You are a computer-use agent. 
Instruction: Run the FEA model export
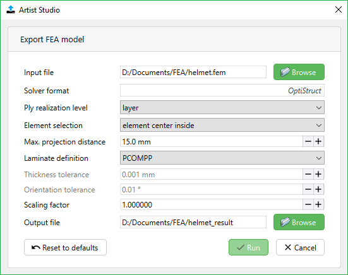[x=248, y=247]
